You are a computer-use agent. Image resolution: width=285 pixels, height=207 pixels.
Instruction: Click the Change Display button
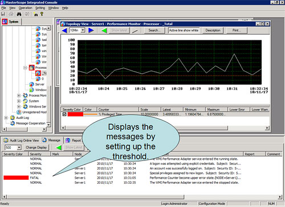pos(36,147)
